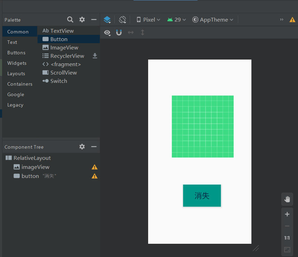The height and width of the screenshot is (257, 298).
Task: Grab the canvas resize handle
Action: (x=256, y=248)
